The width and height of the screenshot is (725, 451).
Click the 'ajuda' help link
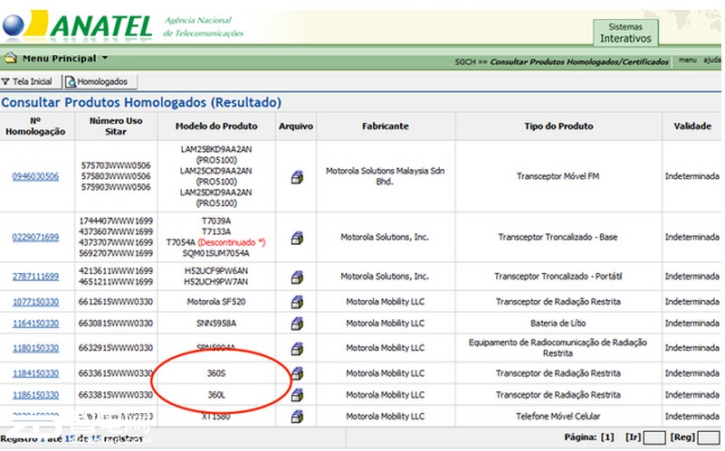pos(711,60)
